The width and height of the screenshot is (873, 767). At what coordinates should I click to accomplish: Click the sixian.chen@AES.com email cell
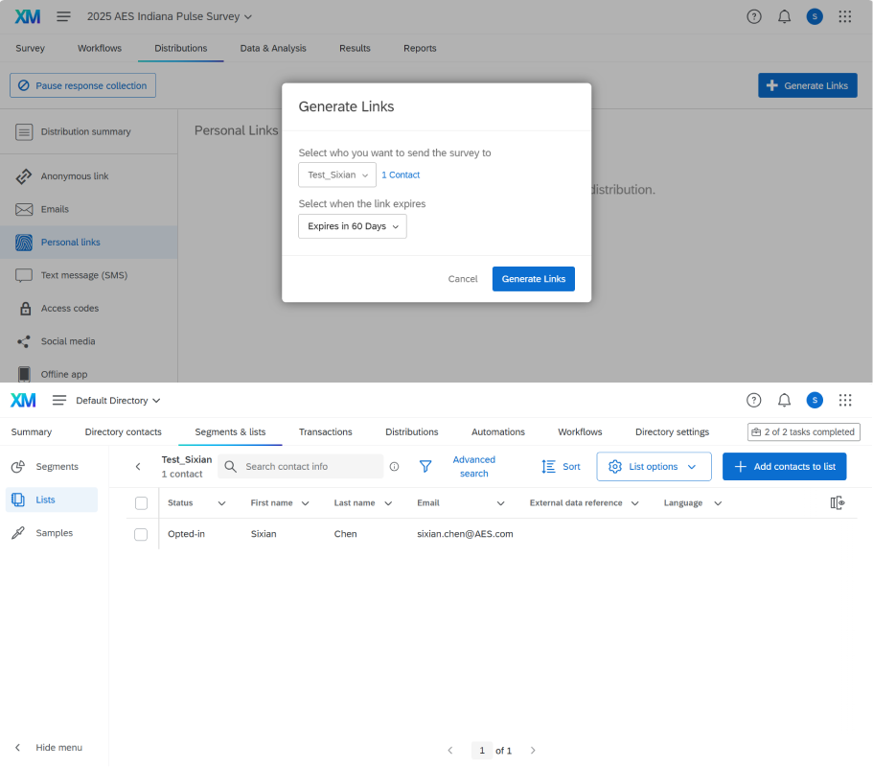tap(465, 534)
